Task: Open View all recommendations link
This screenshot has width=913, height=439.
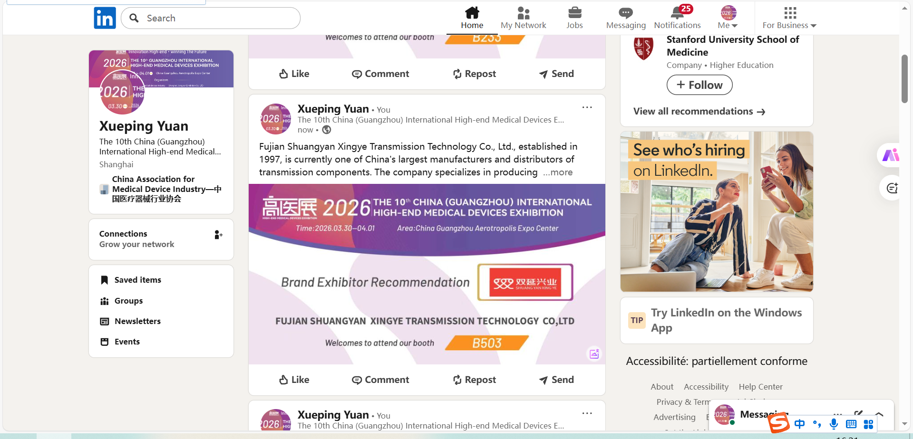Action: 699,111
